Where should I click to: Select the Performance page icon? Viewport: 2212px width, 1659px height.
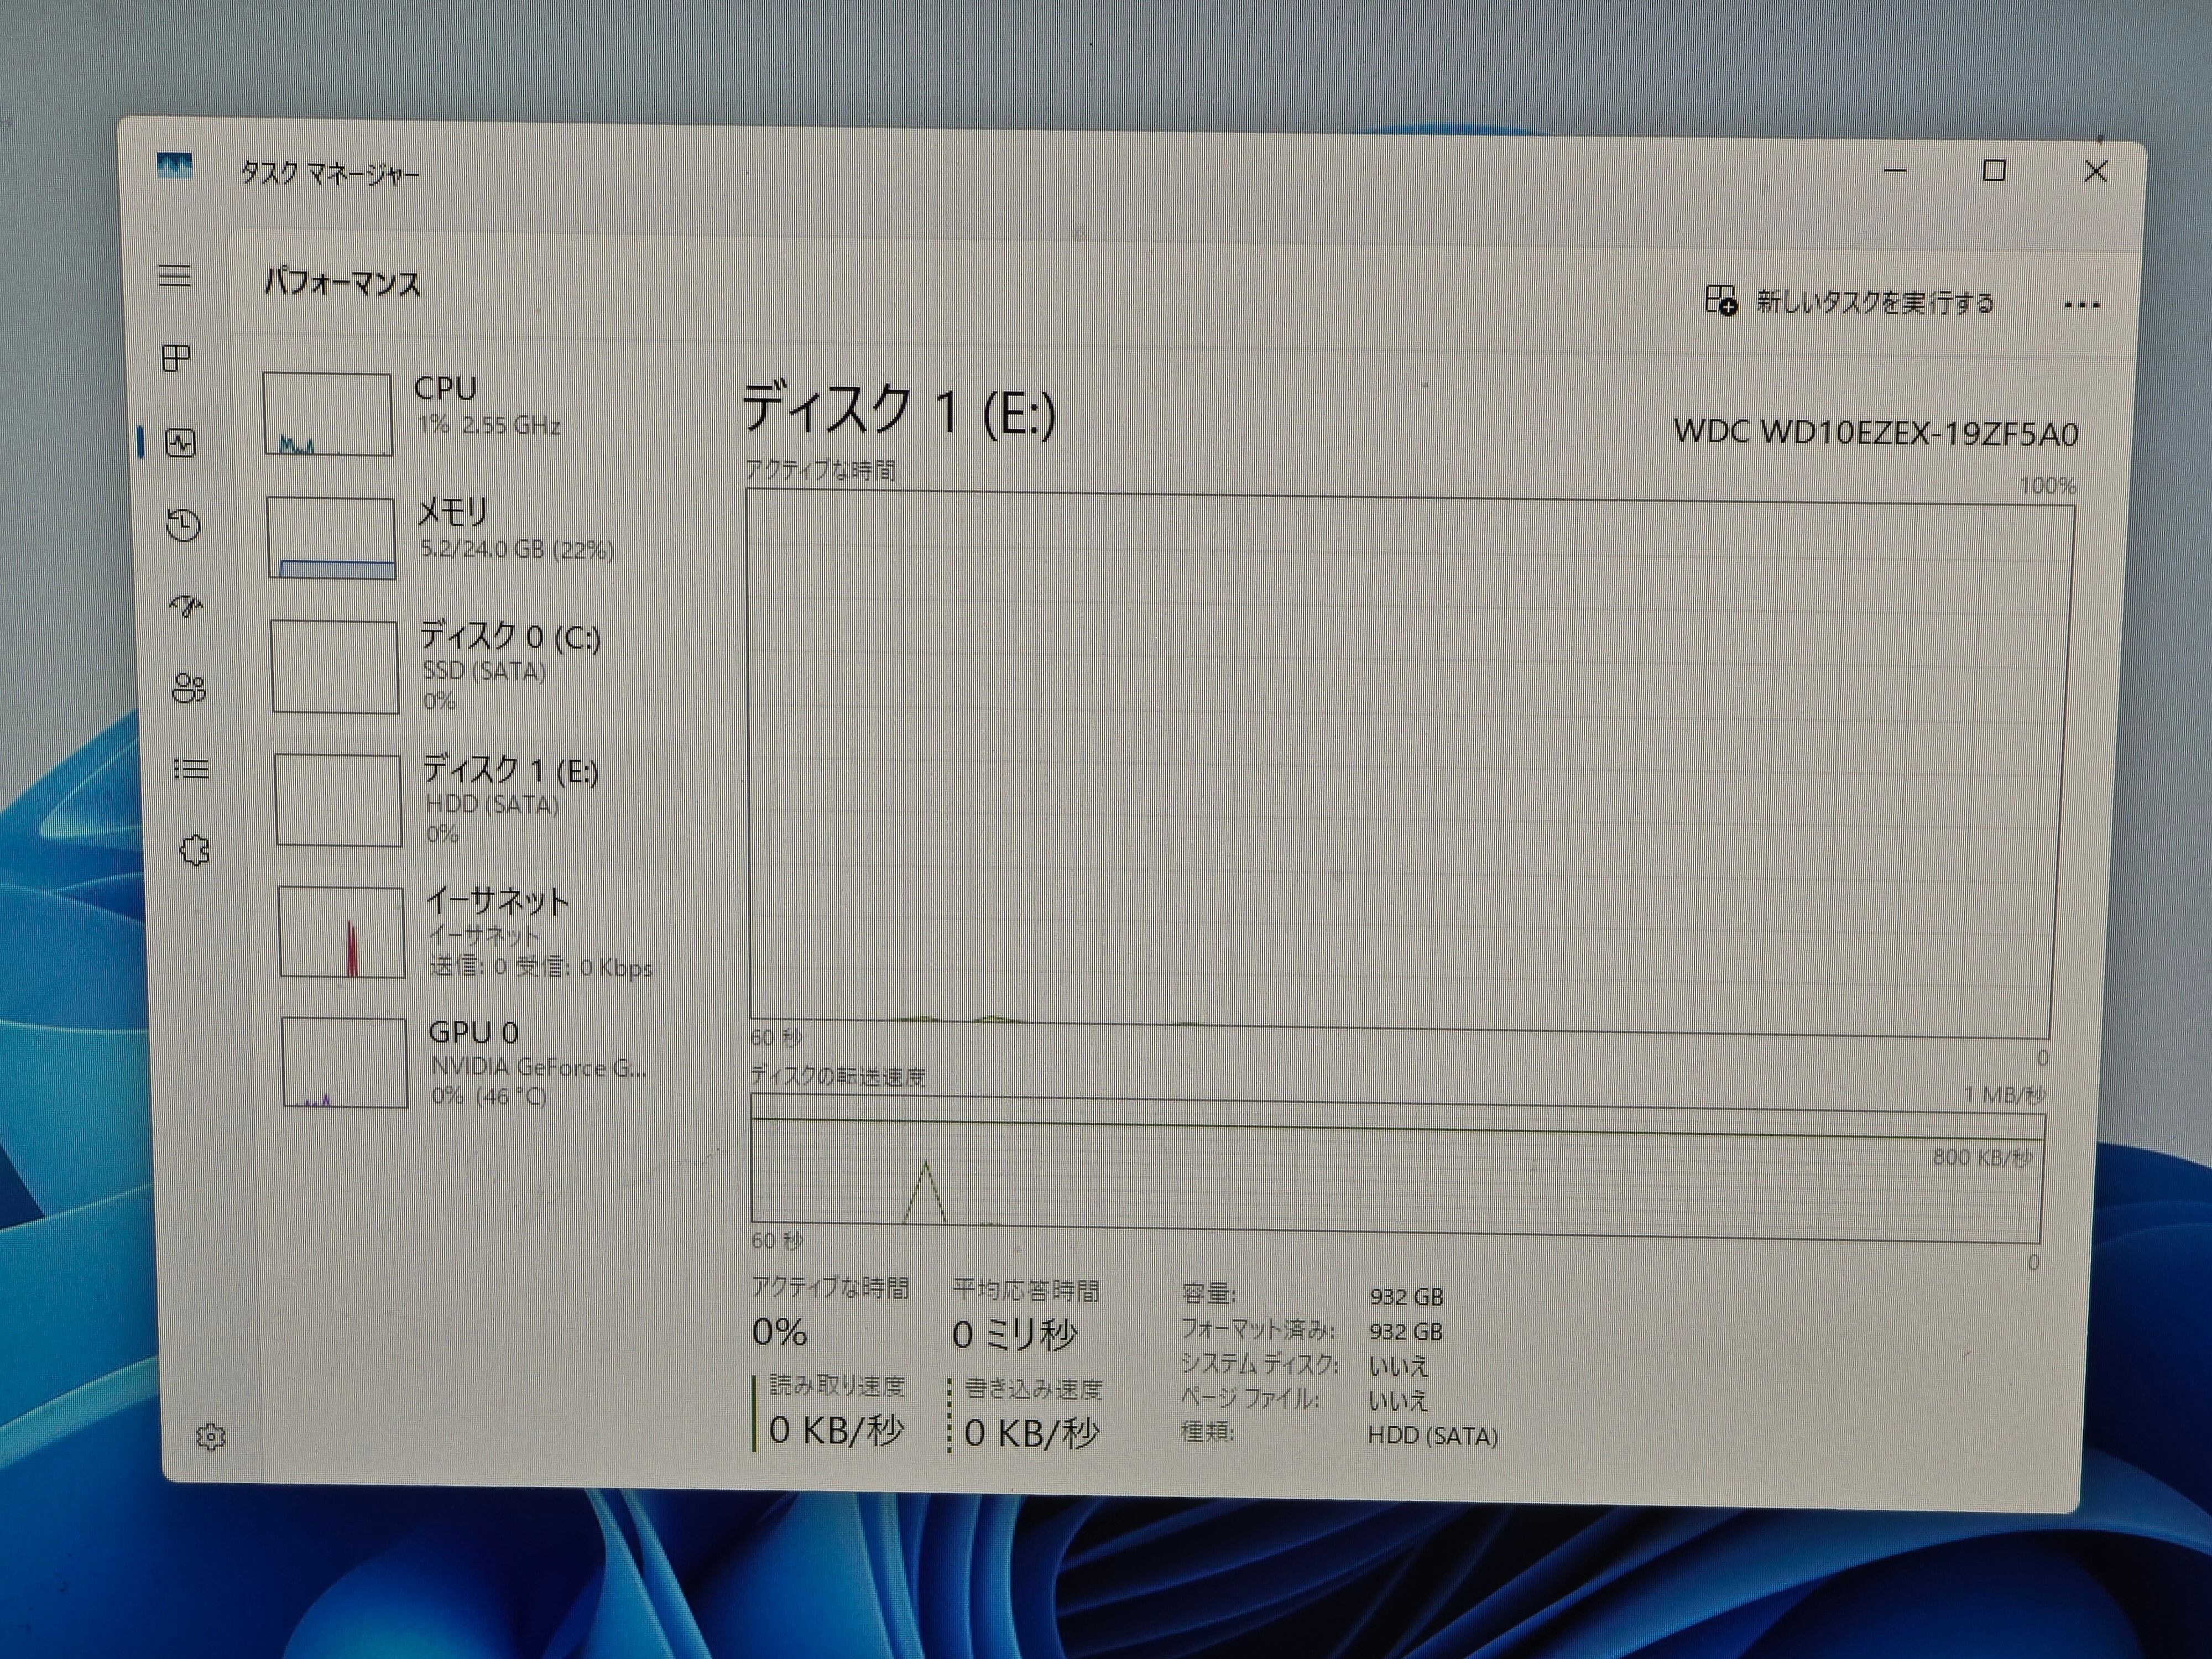[181, 442]
